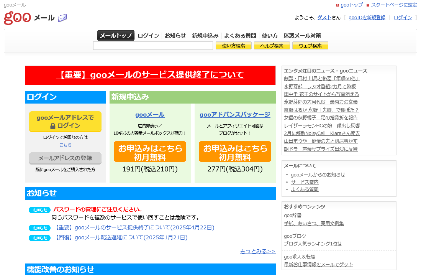
Task: Open the お知らせ navigation item
Action: coord(175,36)
